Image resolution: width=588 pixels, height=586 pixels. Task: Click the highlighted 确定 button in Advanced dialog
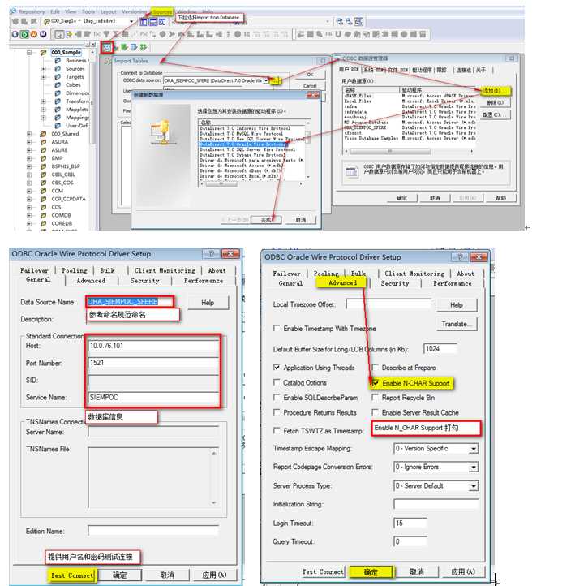tap(371, 572)
